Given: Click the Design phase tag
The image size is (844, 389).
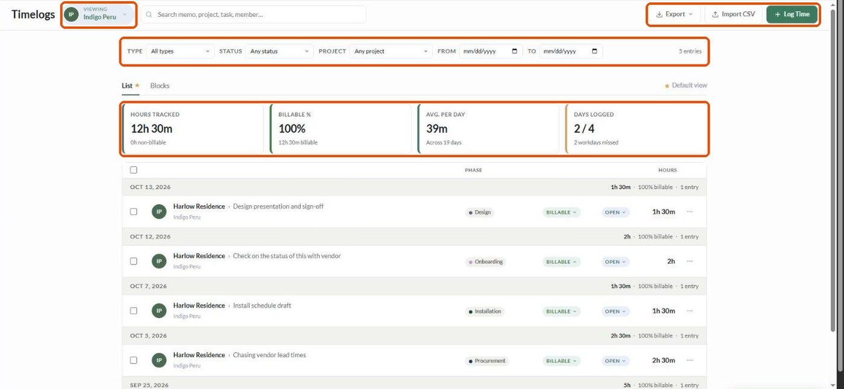Looking at the screenshot, I should 480,212.
